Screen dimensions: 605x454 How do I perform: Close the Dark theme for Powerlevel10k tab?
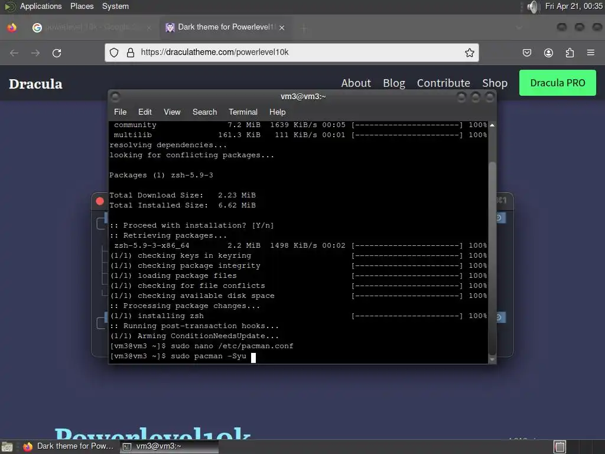coord(282,28)
